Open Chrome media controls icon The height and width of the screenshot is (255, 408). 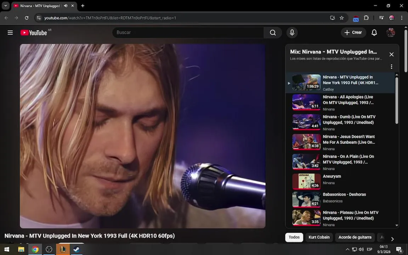381,18
